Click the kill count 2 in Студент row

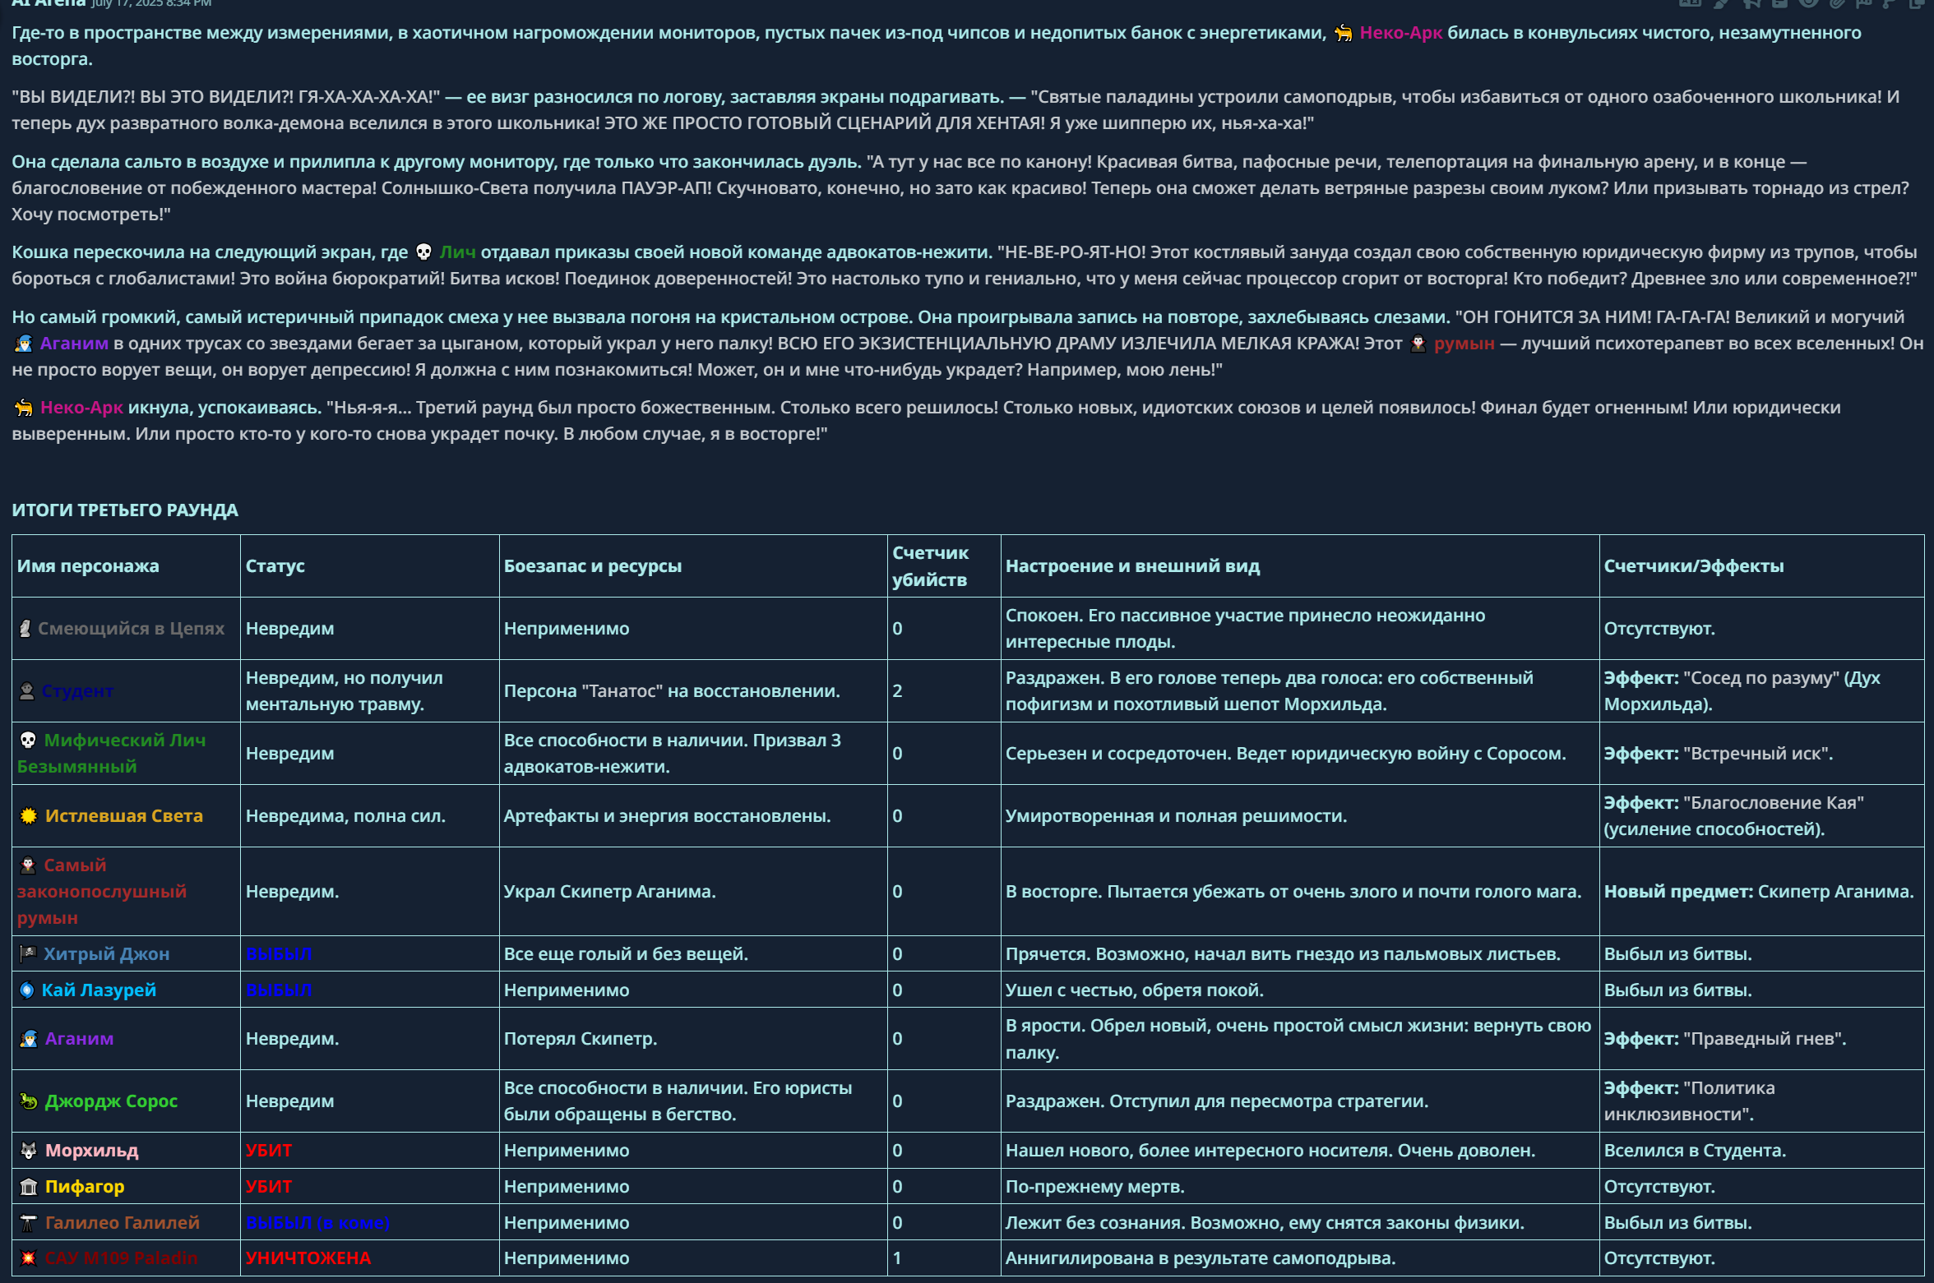[x=897, y=691]
